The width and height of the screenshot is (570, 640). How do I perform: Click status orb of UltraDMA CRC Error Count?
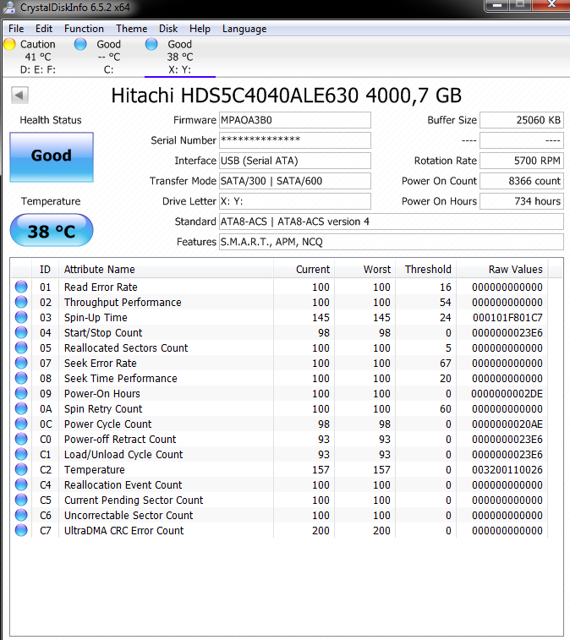pyautogui.click(x=21, y=530)
